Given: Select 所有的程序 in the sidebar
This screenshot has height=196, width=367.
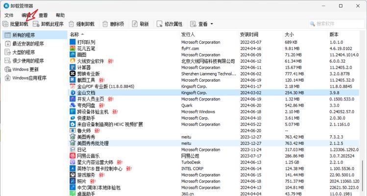Looking at the screenshot, I should tap(35, 35).
